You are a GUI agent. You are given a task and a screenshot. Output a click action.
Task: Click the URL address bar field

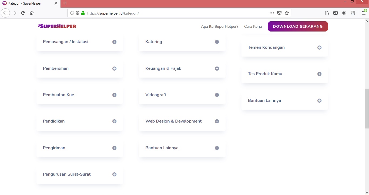[176, 13]
